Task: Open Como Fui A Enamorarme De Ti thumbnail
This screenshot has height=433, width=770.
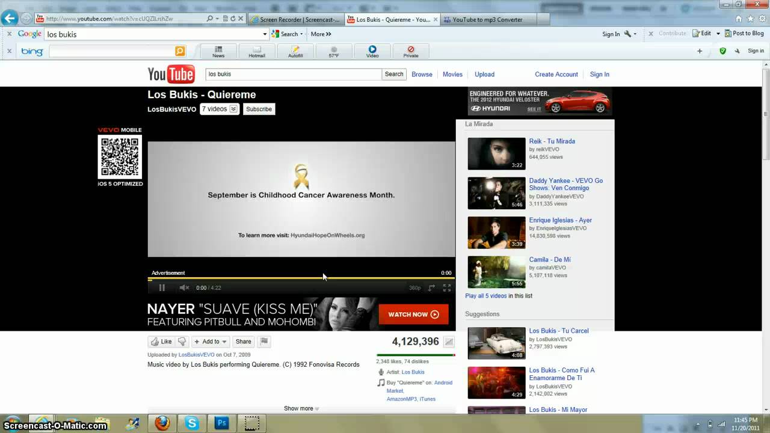Action: click(496, 382)
